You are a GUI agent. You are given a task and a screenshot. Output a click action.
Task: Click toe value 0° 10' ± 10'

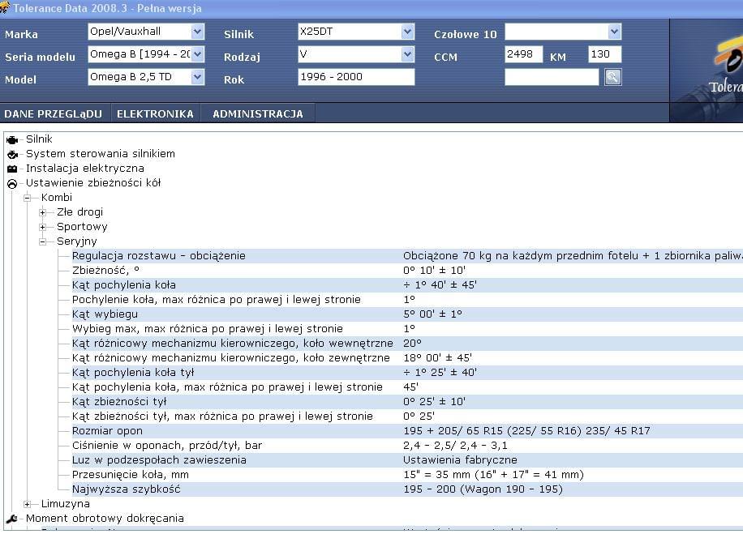click(435, 271)
